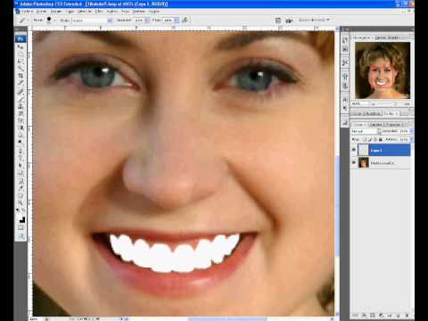Switch to the Canales tab
The width and height of the screenshot is (428, 321).
[x=377, y=125]
